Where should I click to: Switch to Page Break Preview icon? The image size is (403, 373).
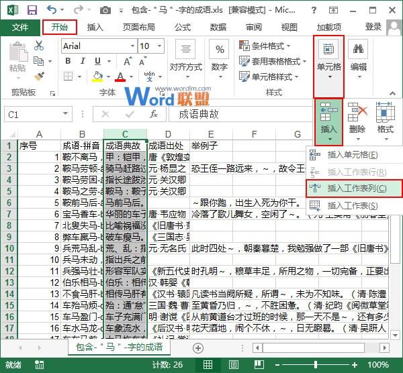pyautogui.click(x=259, y=364)
